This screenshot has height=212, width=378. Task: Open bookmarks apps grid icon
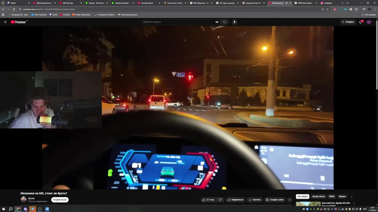pos(3,14)
